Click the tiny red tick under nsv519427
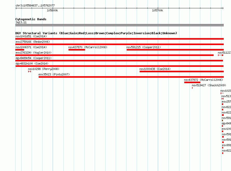 pos(192,88)
